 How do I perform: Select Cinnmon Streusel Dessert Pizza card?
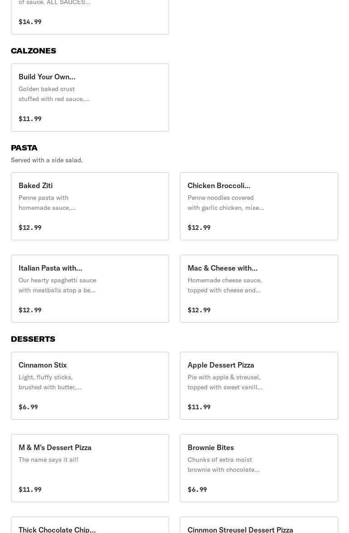click(x=259, y=526)
